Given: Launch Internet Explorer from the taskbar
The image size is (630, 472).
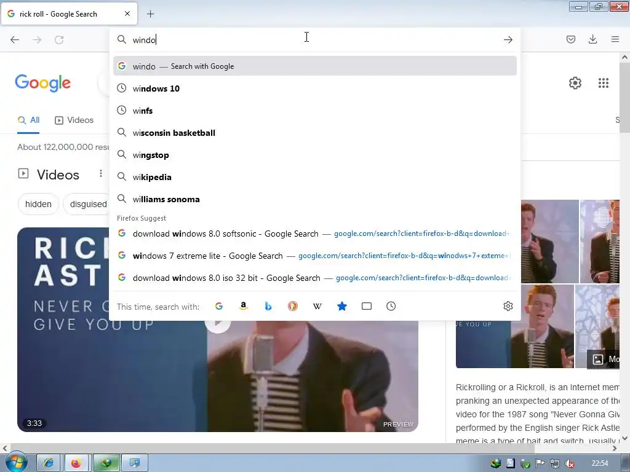Looking at the screenshot, I should click(48, 463).
